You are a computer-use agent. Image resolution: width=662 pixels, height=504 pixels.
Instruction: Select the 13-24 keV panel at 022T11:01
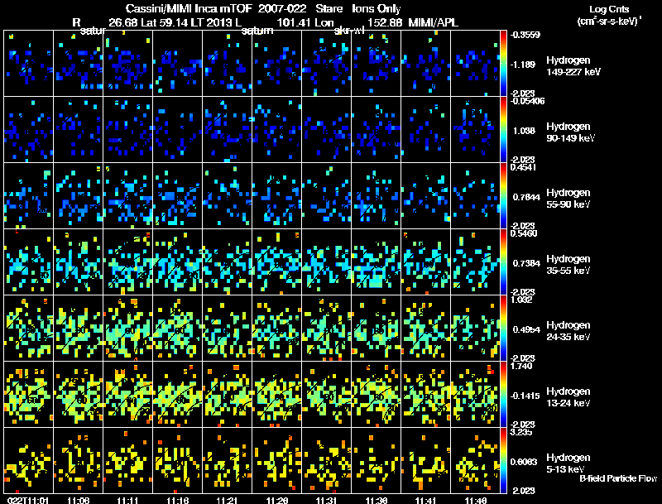28,395
